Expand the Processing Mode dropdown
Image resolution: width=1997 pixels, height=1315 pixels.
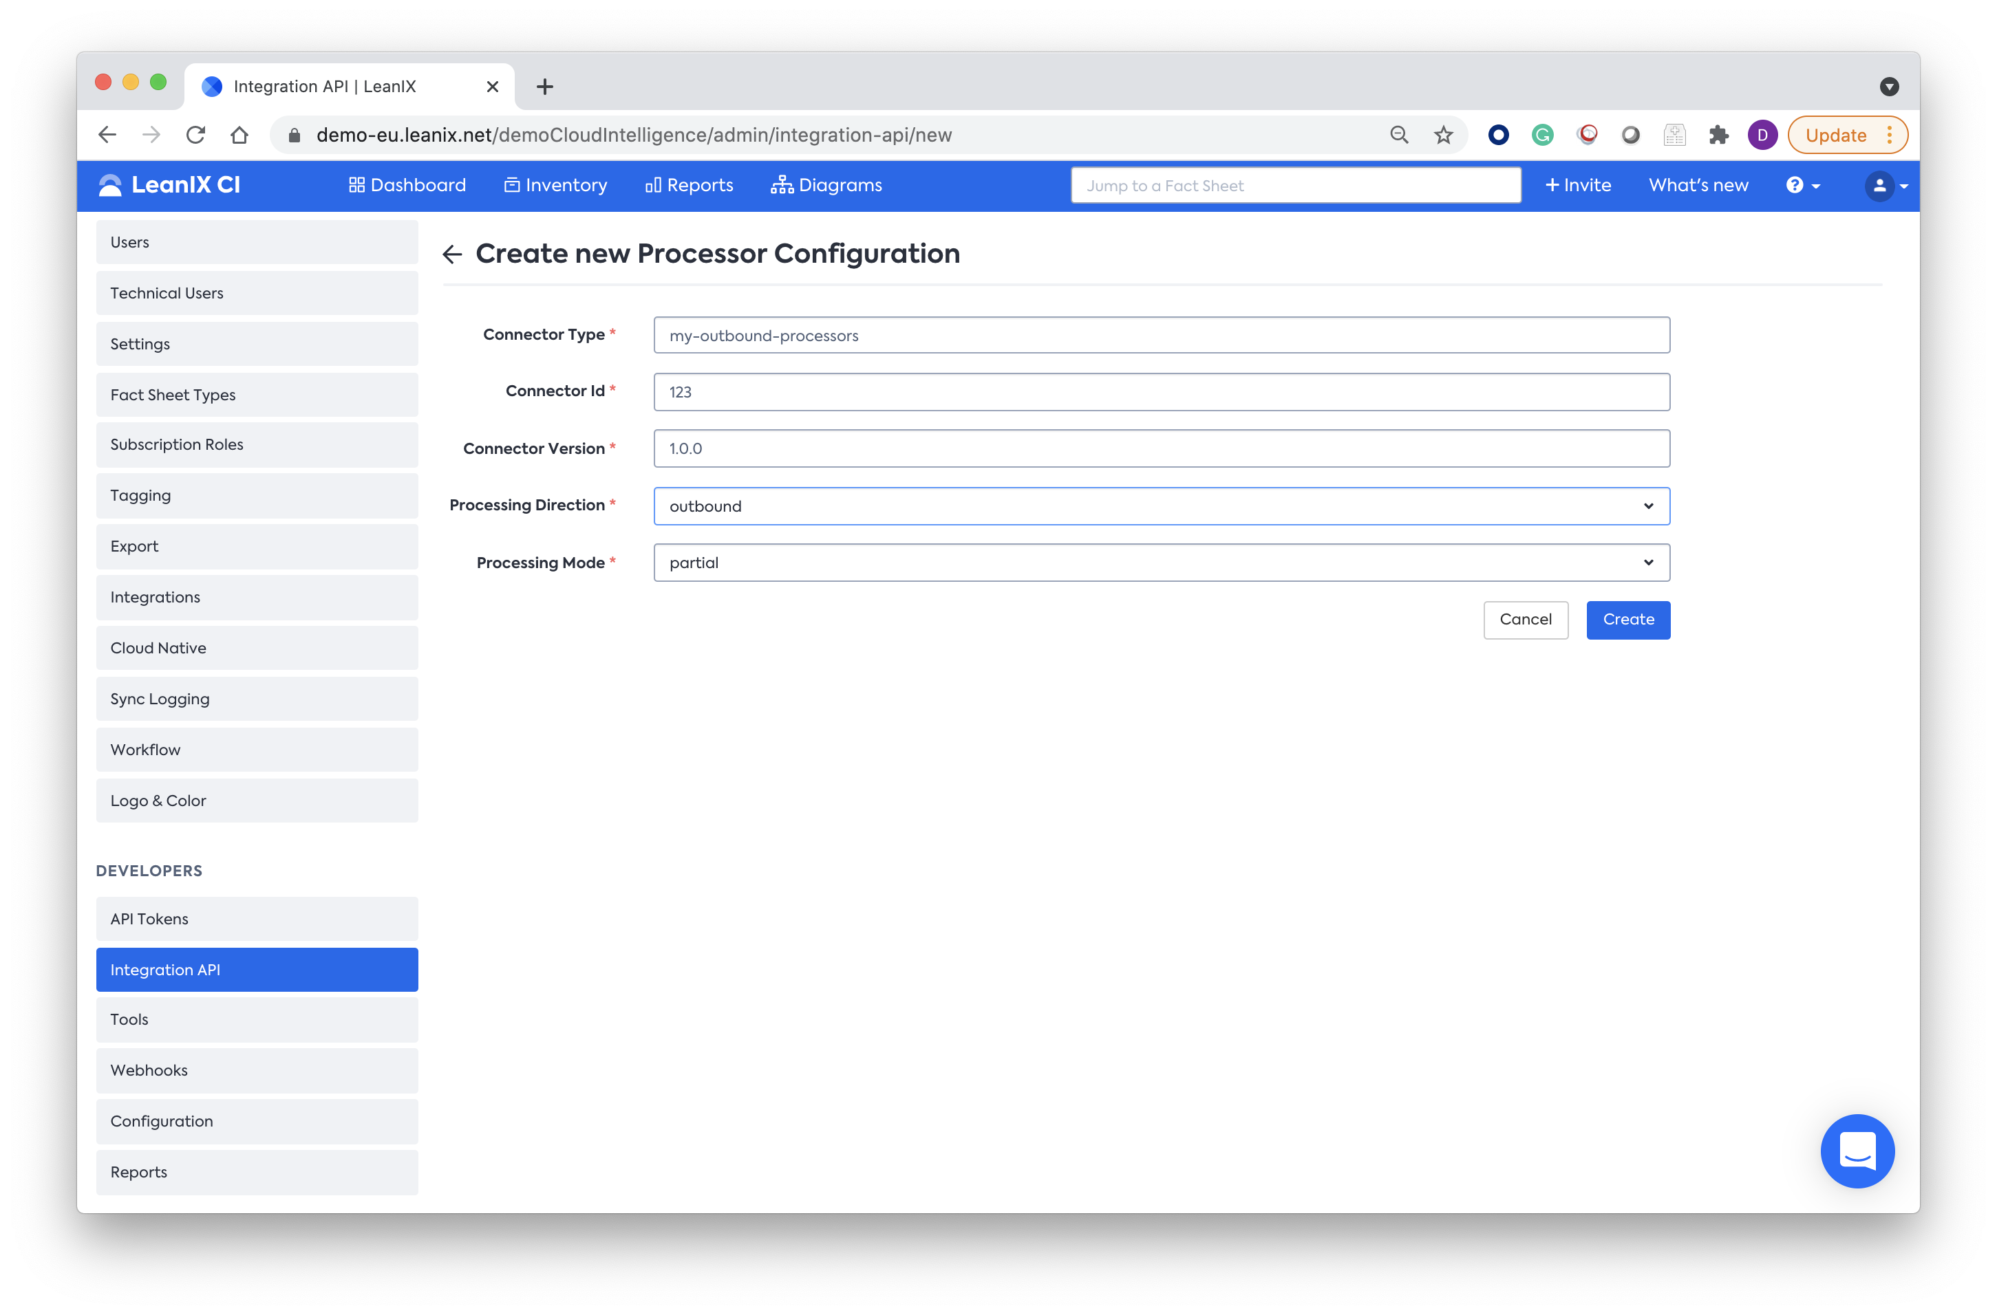click(x=1162, y=563)
